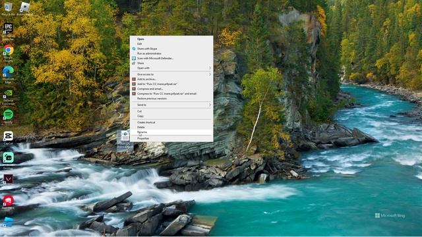Select the Spotify desktop icon
Viewport: 422px width, 237px height.
[9, 115]
